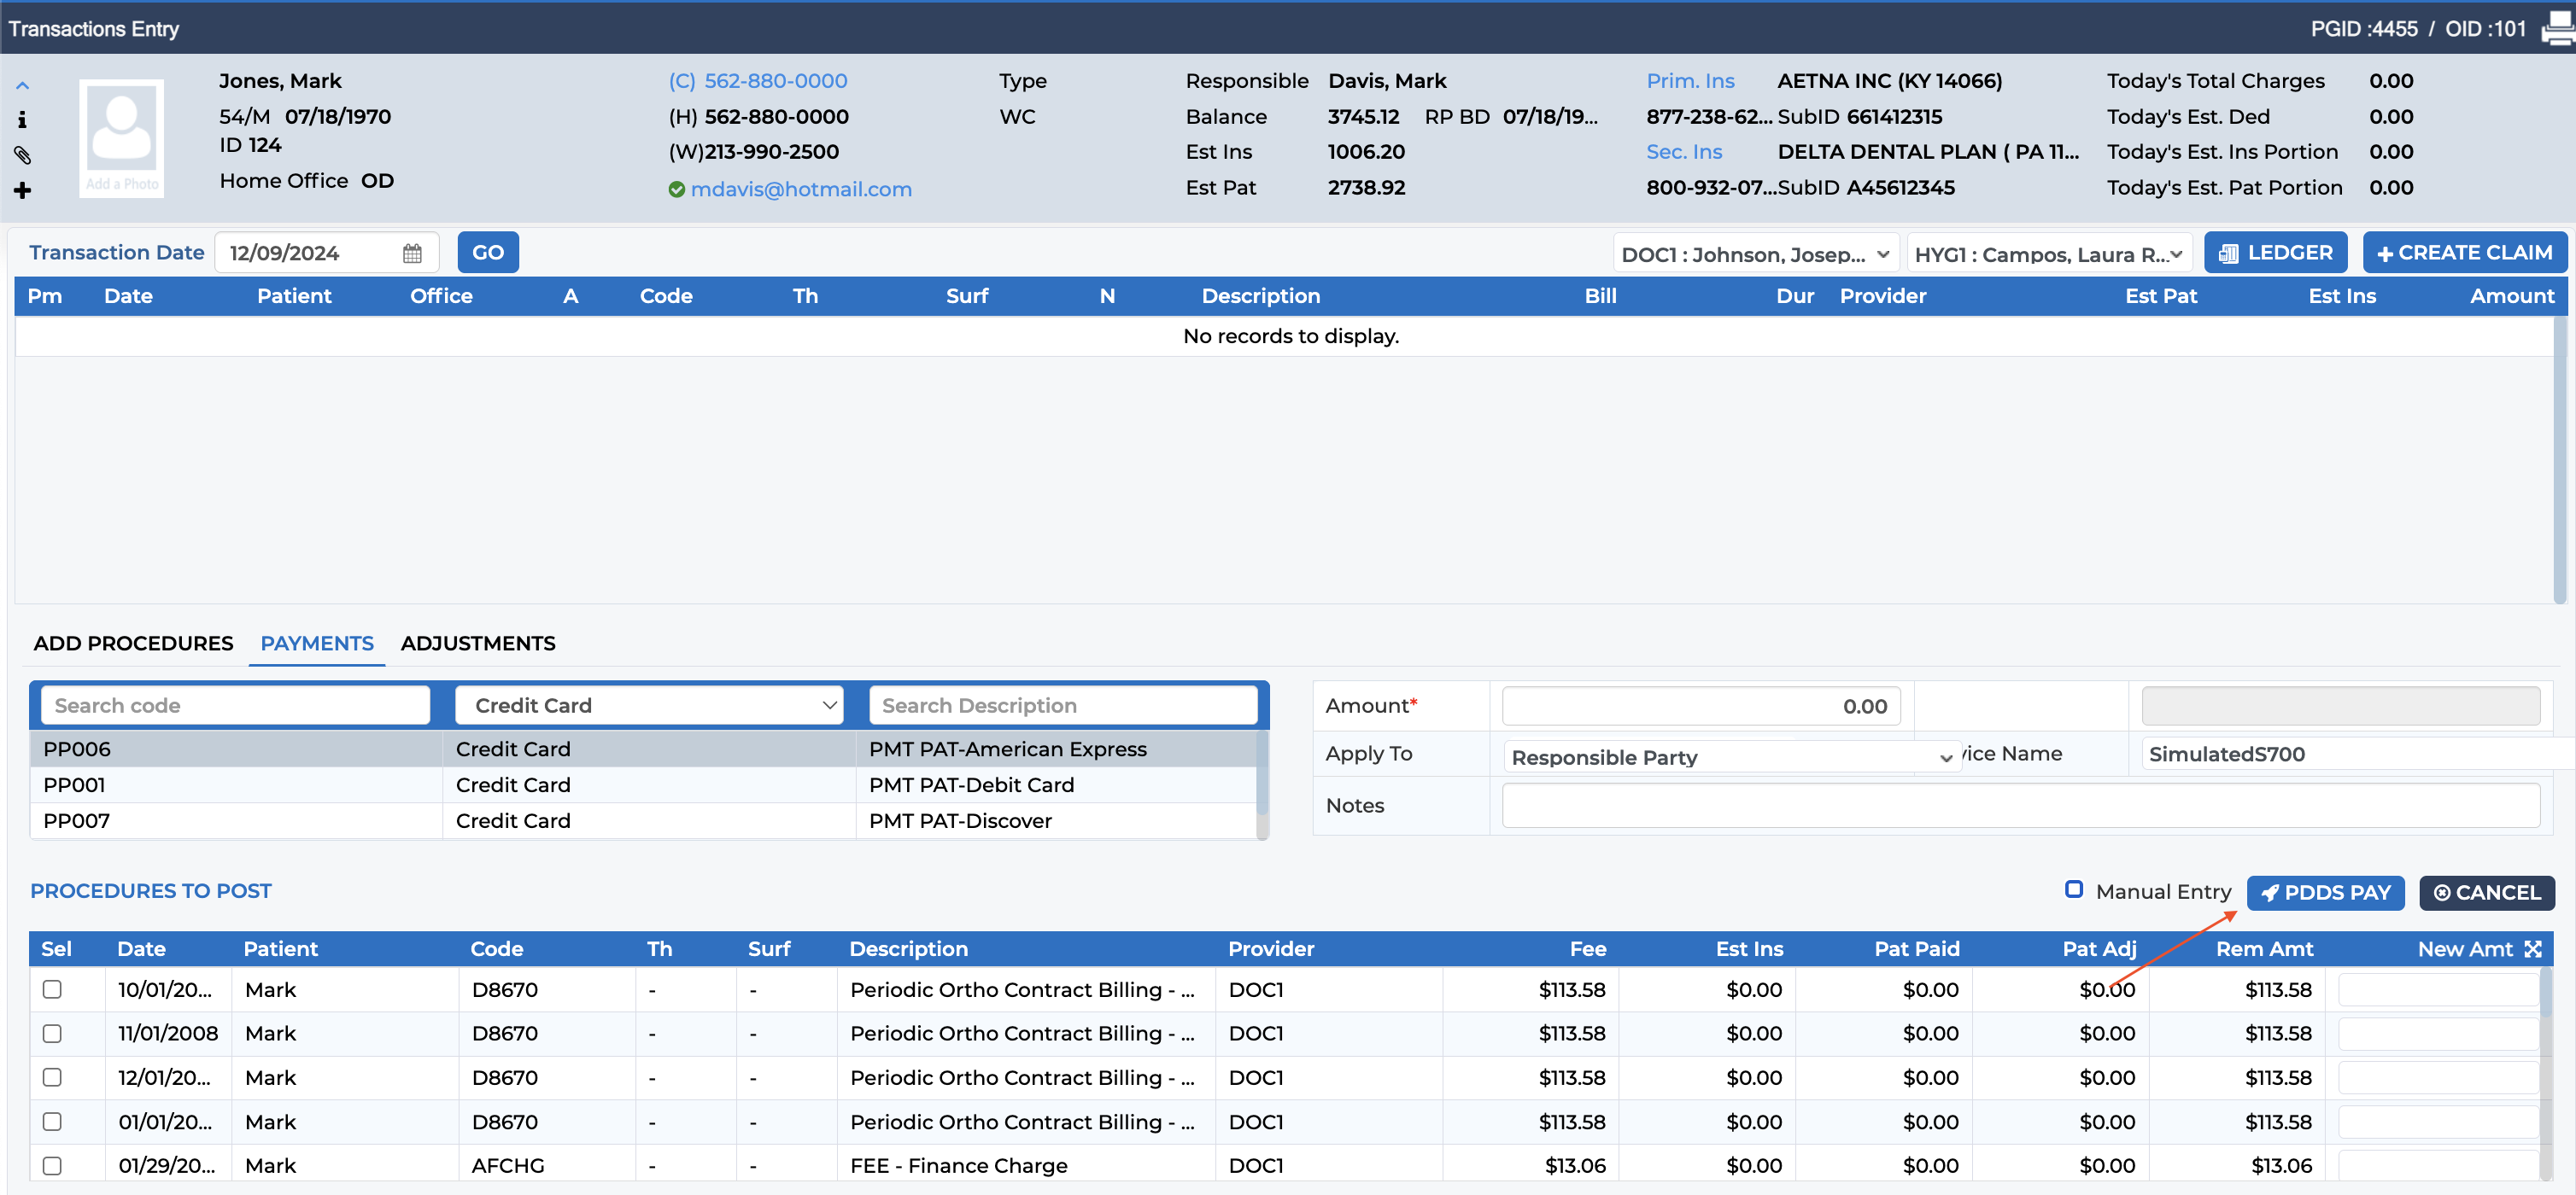2576x1195 pixels.
Task: Switch to the ADJUSTMENTS tab
Action: [478, 644]
